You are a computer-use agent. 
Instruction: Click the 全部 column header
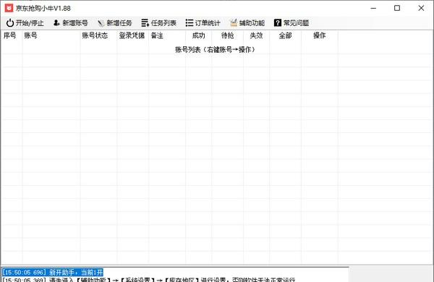286,35
